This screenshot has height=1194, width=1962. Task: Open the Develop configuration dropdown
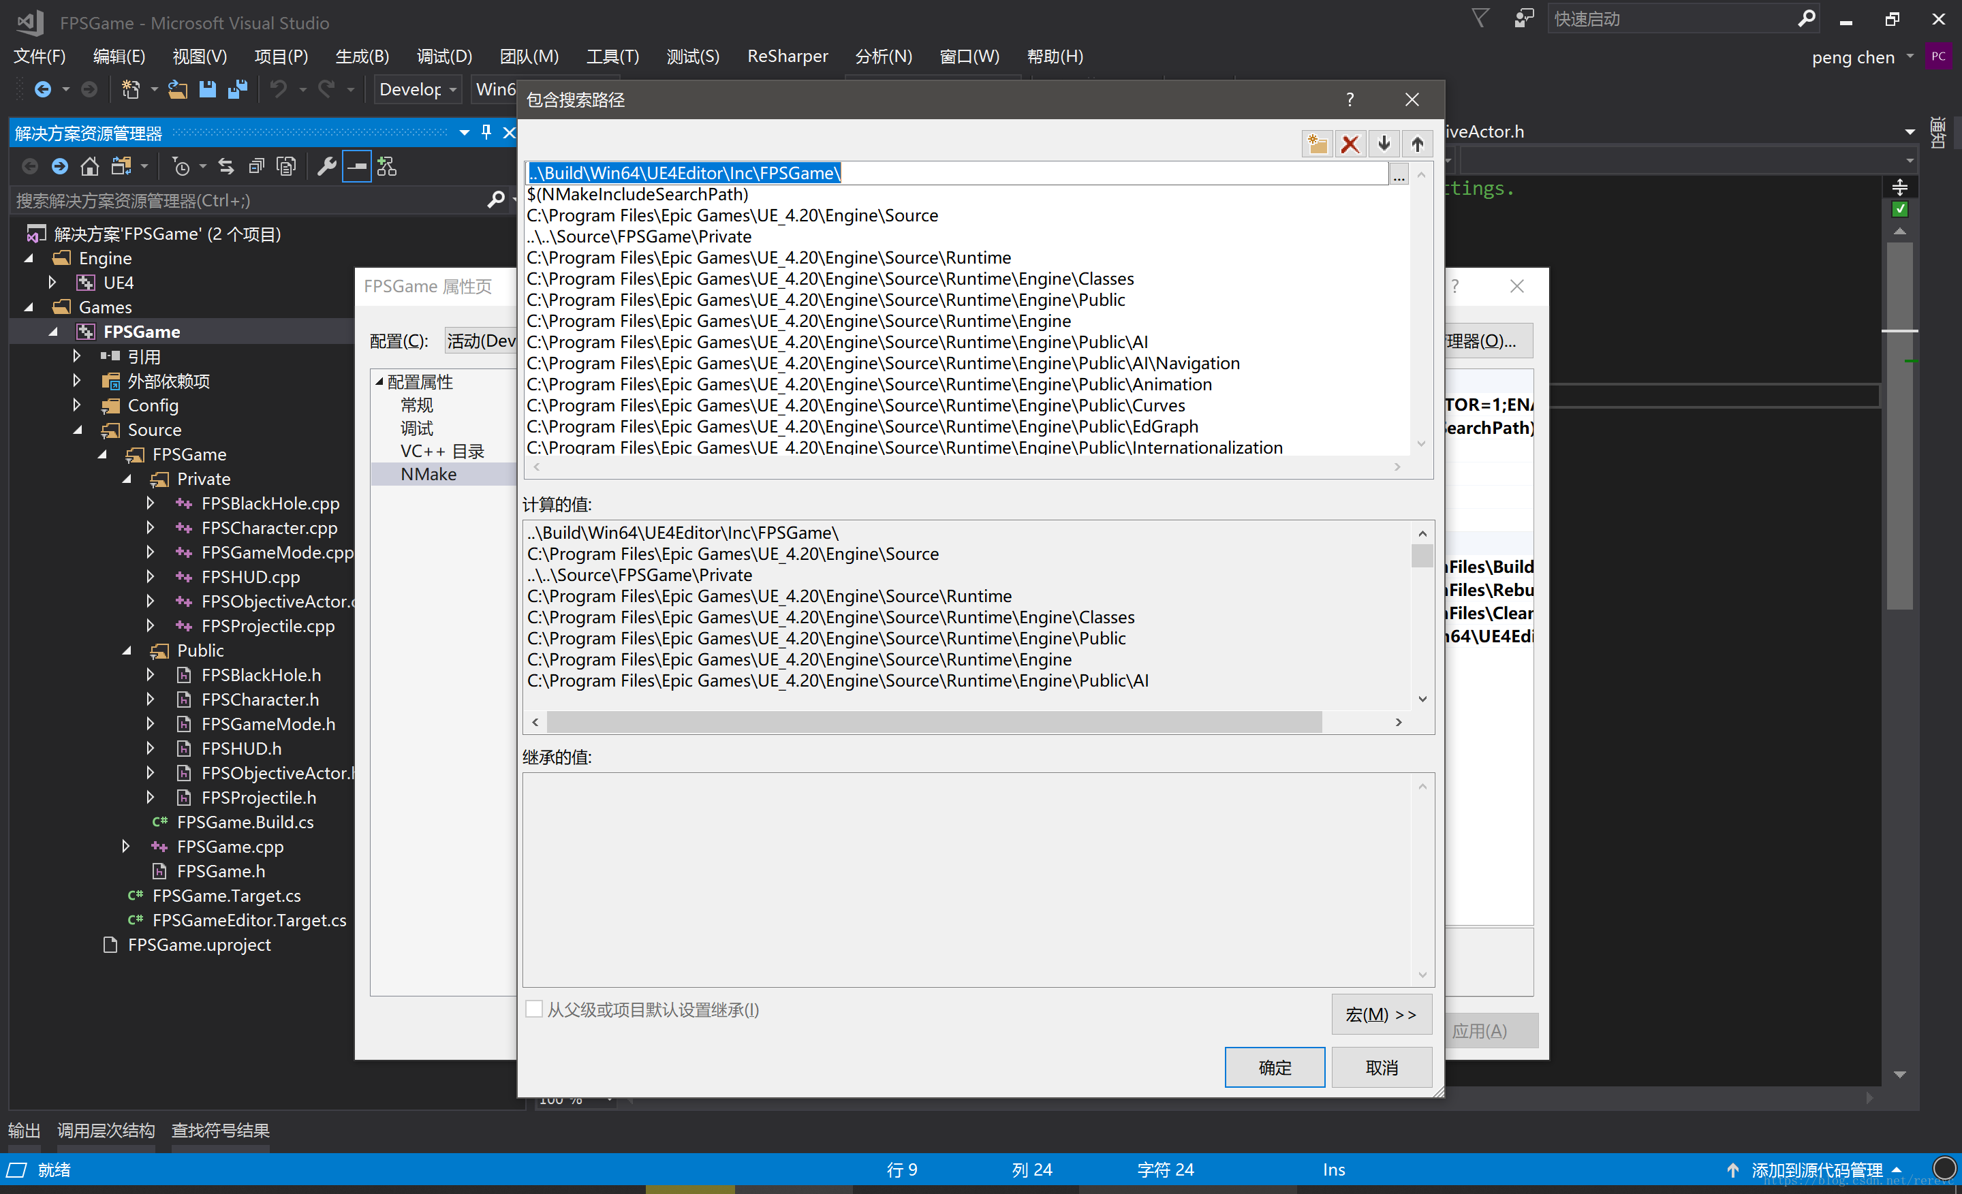point(417,89)
